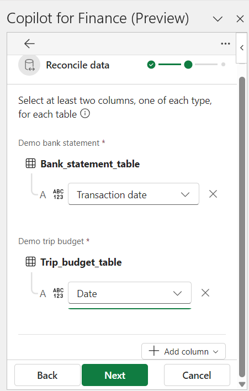Image resolution: width=249 pixels, height=391 pixels.
Task: Click the Cancel button
Action: (x=197, y=375)
